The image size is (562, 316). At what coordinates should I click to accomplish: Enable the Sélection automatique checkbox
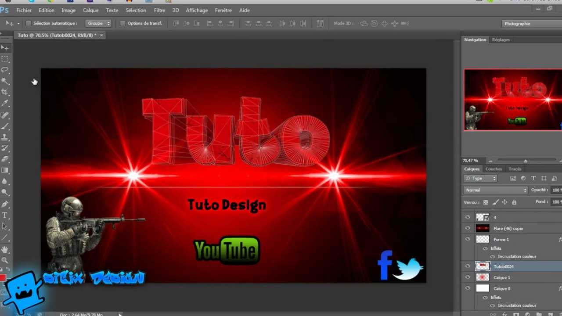[x=29, y=23]
